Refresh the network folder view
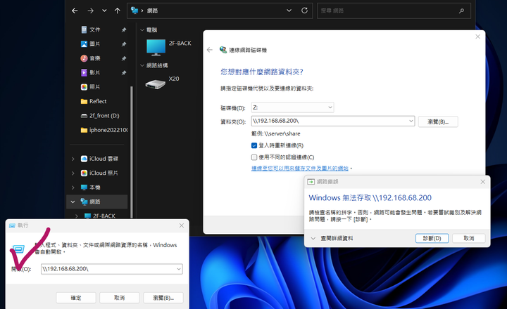Viewport: 507px width, 309px height. (304, 11)
